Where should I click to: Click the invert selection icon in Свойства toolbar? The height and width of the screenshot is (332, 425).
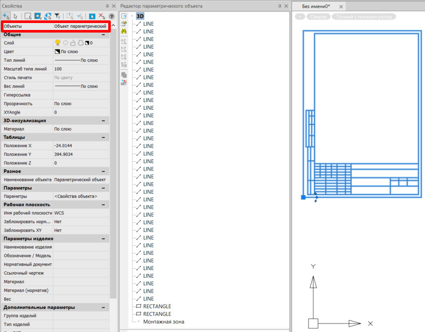(x=47, y=16)
